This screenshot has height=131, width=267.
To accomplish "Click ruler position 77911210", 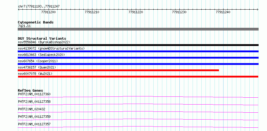I will click(x=92, y=12).
